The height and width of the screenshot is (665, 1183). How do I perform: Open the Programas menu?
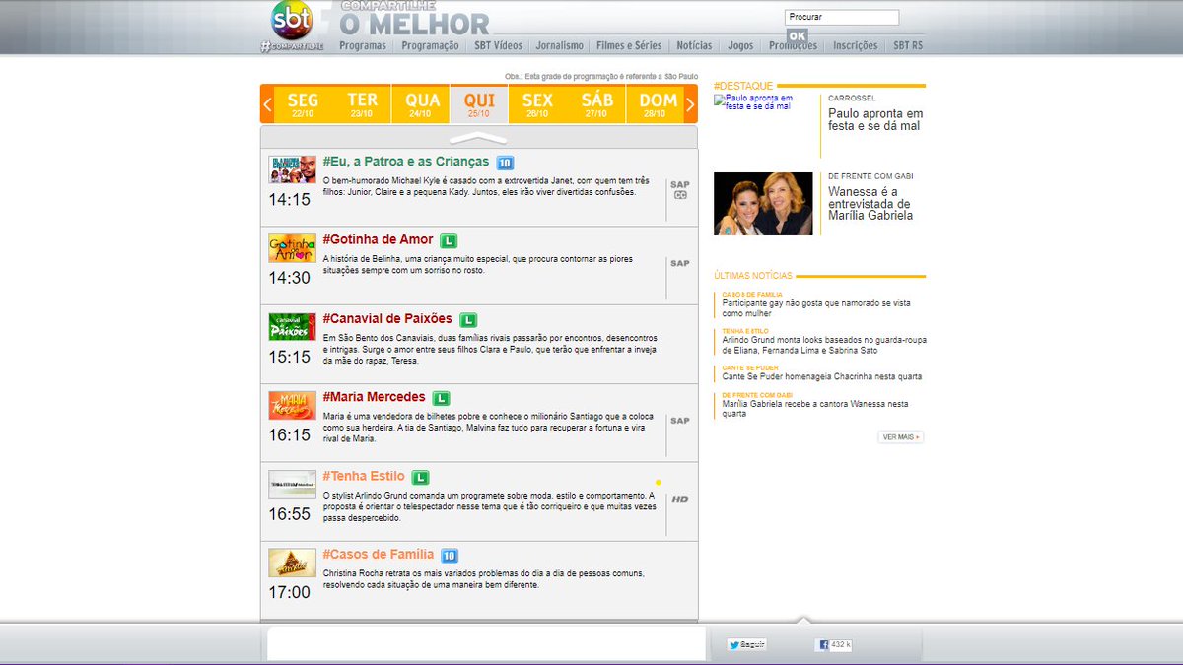[x=363, y=45]
